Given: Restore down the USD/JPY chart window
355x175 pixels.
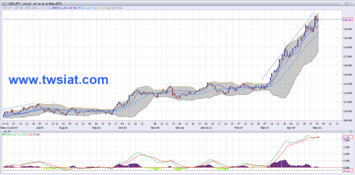Looking at the screenshot, I should (346, 3).
